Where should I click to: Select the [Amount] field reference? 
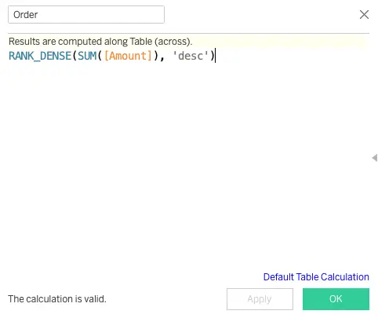[128, 56]
